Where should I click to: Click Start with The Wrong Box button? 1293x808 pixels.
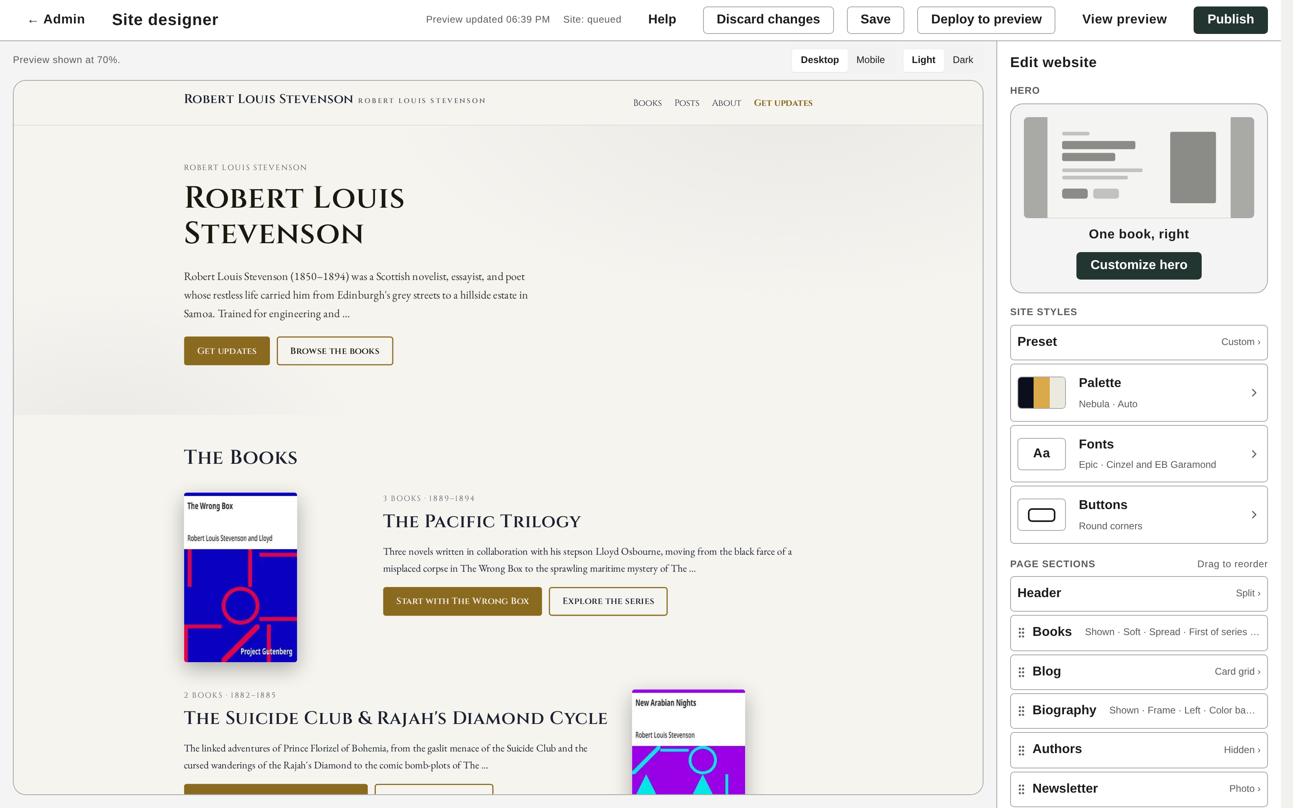point(462,601)
